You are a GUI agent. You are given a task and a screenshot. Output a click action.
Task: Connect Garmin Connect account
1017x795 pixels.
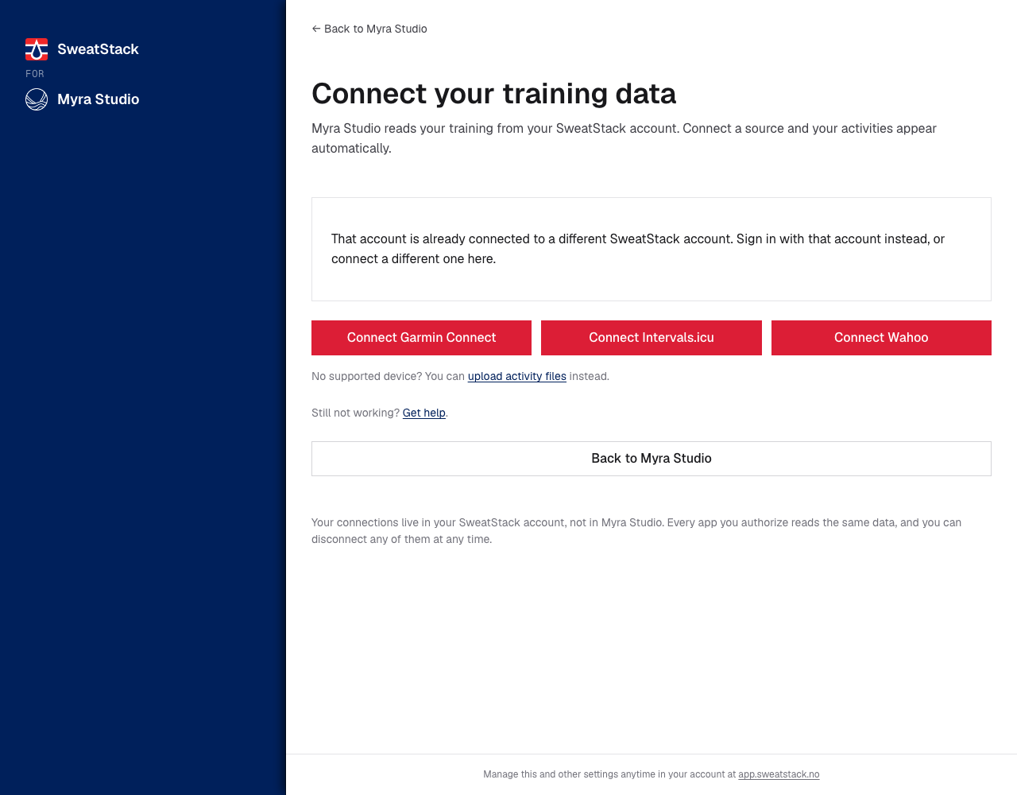tap(421, 338)
